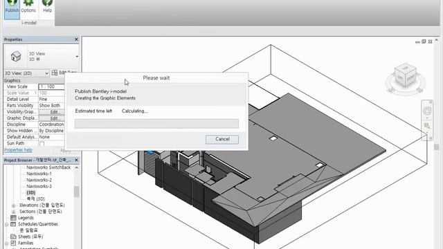Close the Project Browser panel

pos(76,160)
